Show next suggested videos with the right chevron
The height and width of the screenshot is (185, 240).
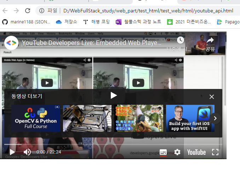pyautogui.click(x=215, y=118)
